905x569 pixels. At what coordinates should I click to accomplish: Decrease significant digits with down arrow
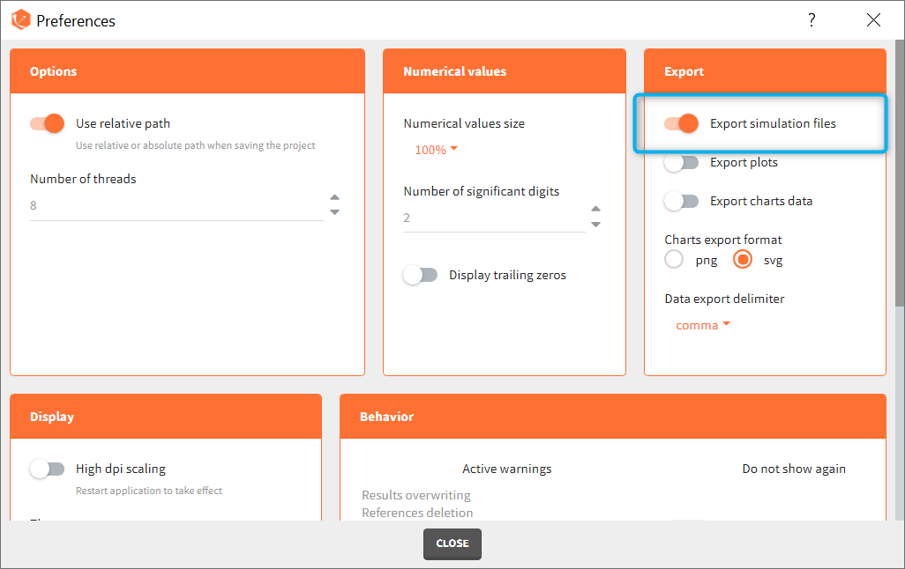click(x=595, y=225)
